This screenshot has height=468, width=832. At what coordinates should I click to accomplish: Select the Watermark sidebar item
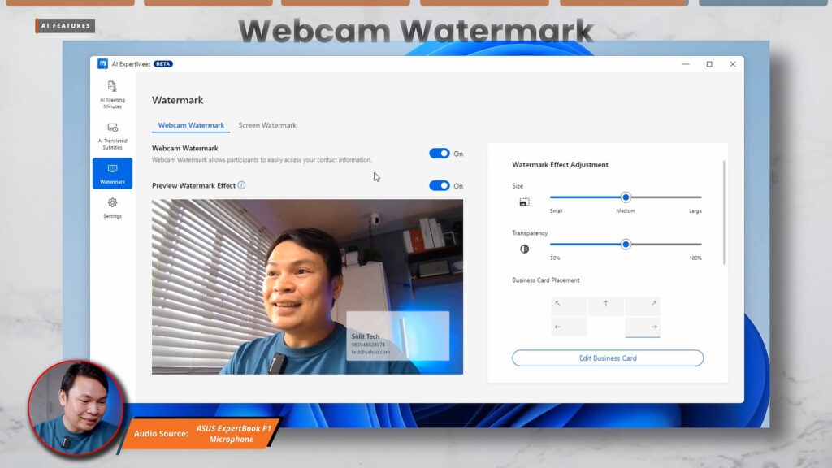(x=112, y=173)
